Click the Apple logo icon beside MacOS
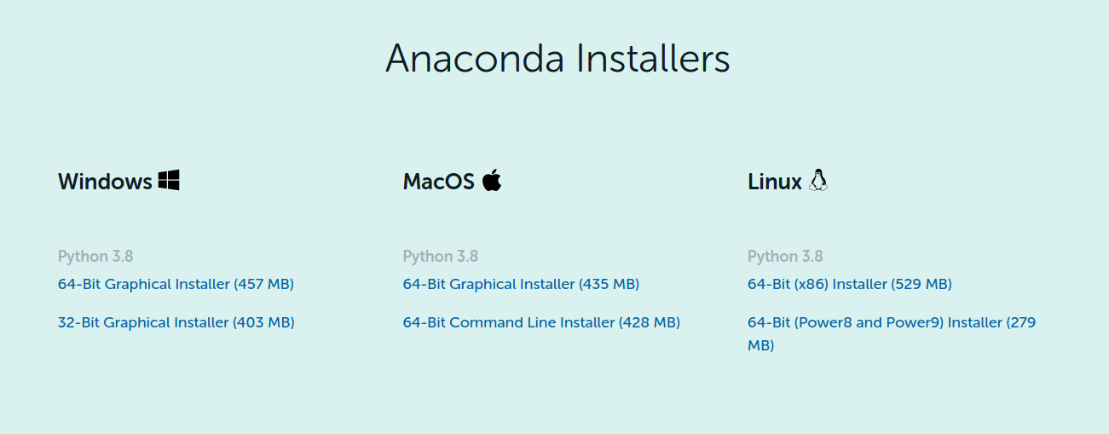This screenshot has height=434, width=1109. click(x=492, y=180)
